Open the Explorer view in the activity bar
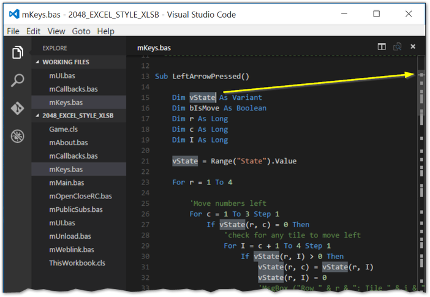 tap(18, 52)
